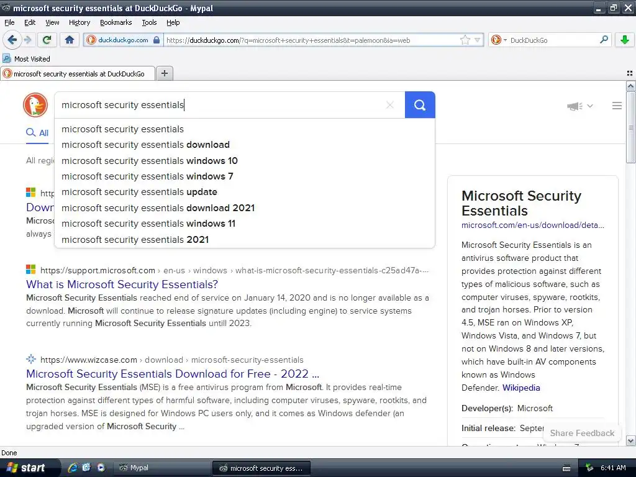Open Microsoft Security Essentials Download for Free result
636x477 pixels.
tap(173, 373)
